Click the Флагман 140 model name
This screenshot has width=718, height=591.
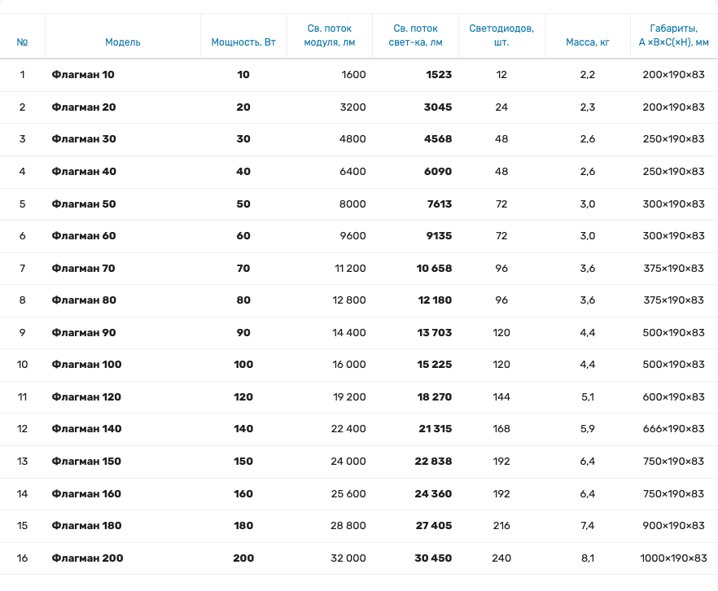tap(86, 429)
